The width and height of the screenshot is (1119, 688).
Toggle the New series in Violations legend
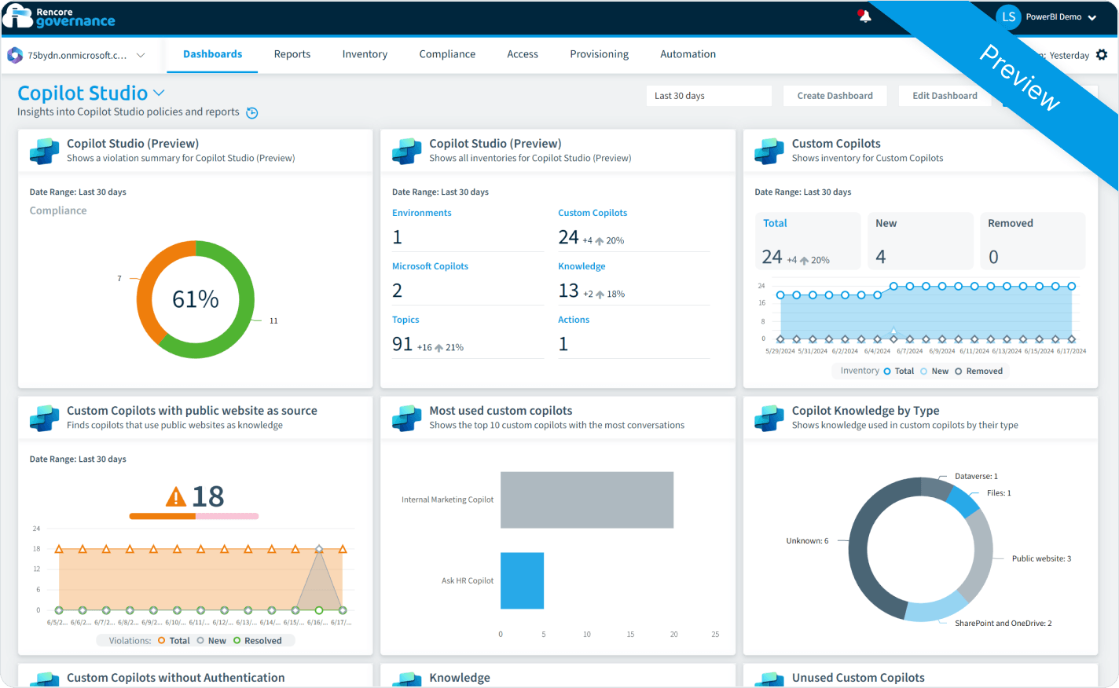click(211, 641)
